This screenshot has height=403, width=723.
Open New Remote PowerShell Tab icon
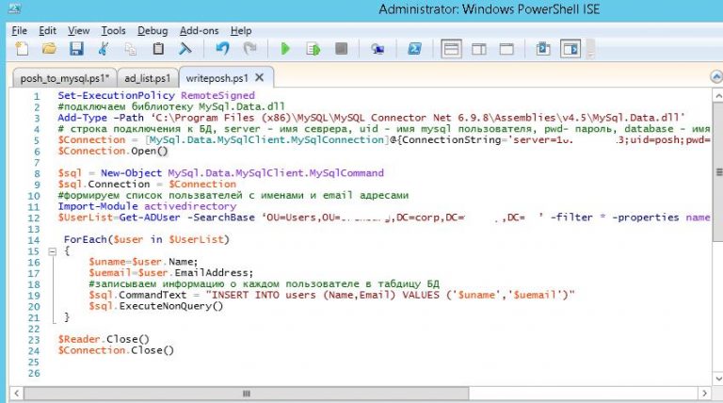(x=378, y=49)
